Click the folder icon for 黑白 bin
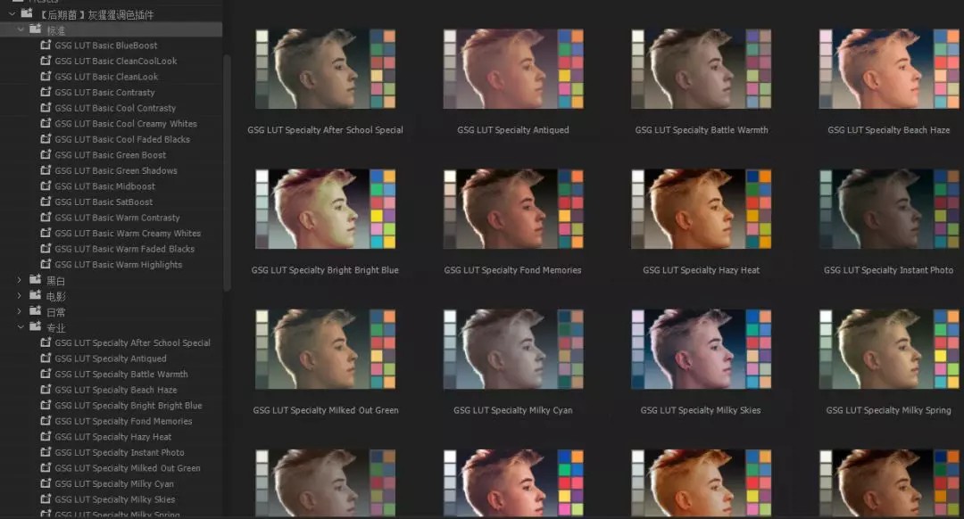This screenshot has height=519, width=964. [36, 280]
